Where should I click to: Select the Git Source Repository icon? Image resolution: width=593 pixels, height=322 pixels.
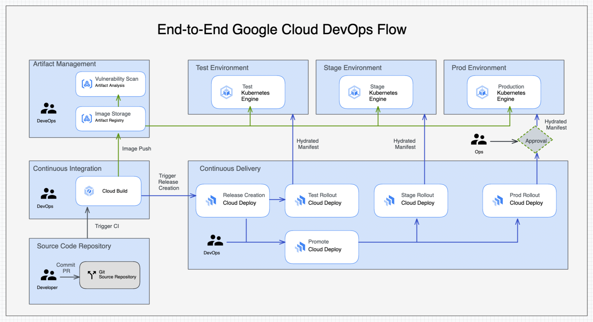[91, 275]
